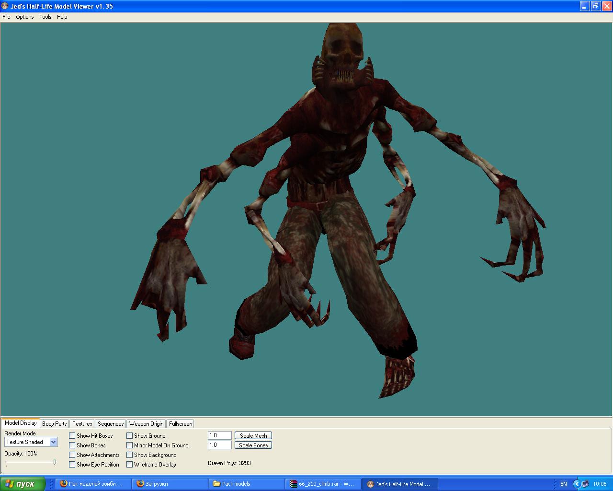Open the Tools menu
The width and height of the screenshot is (613, 491).
point(45,17)
